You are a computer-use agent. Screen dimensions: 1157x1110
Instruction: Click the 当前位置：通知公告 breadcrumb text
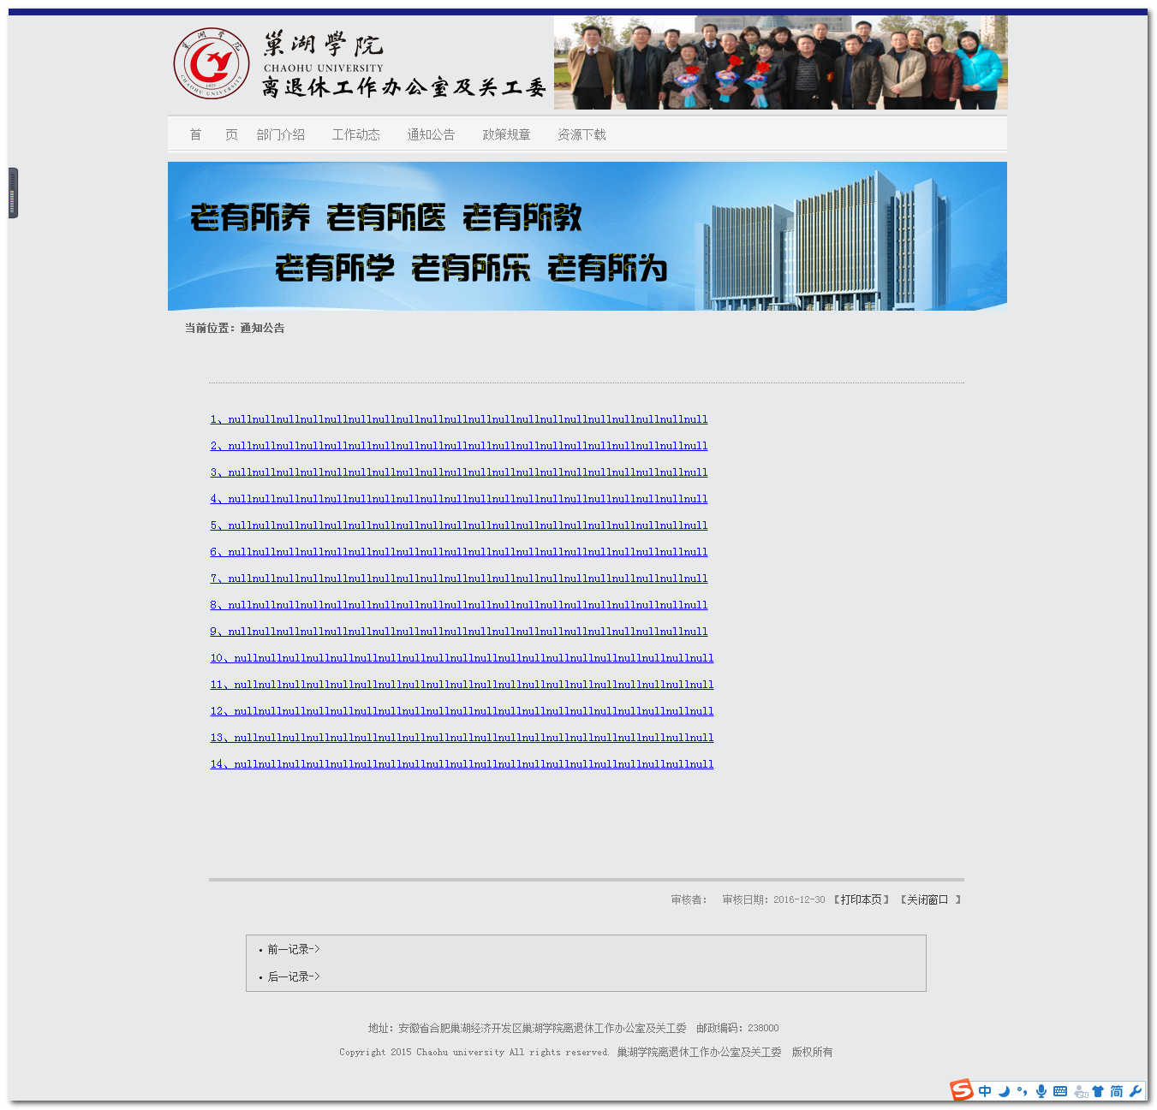point(235,328)
